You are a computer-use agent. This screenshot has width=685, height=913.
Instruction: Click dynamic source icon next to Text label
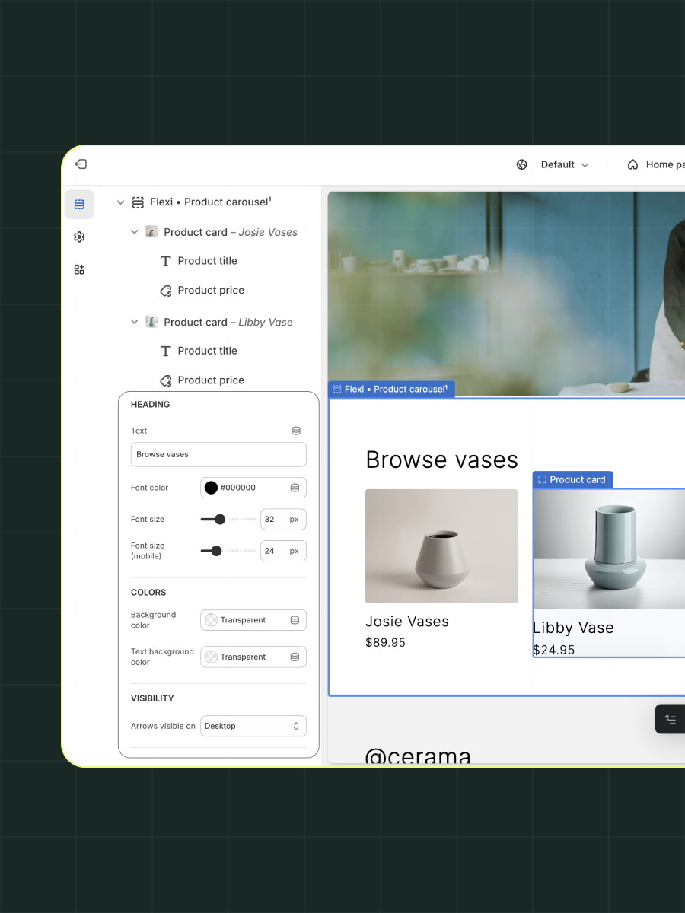click(296, 431)
